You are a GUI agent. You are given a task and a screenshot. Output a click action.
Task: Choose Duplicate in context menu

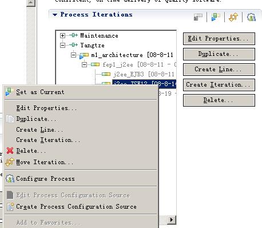point(81,119)
